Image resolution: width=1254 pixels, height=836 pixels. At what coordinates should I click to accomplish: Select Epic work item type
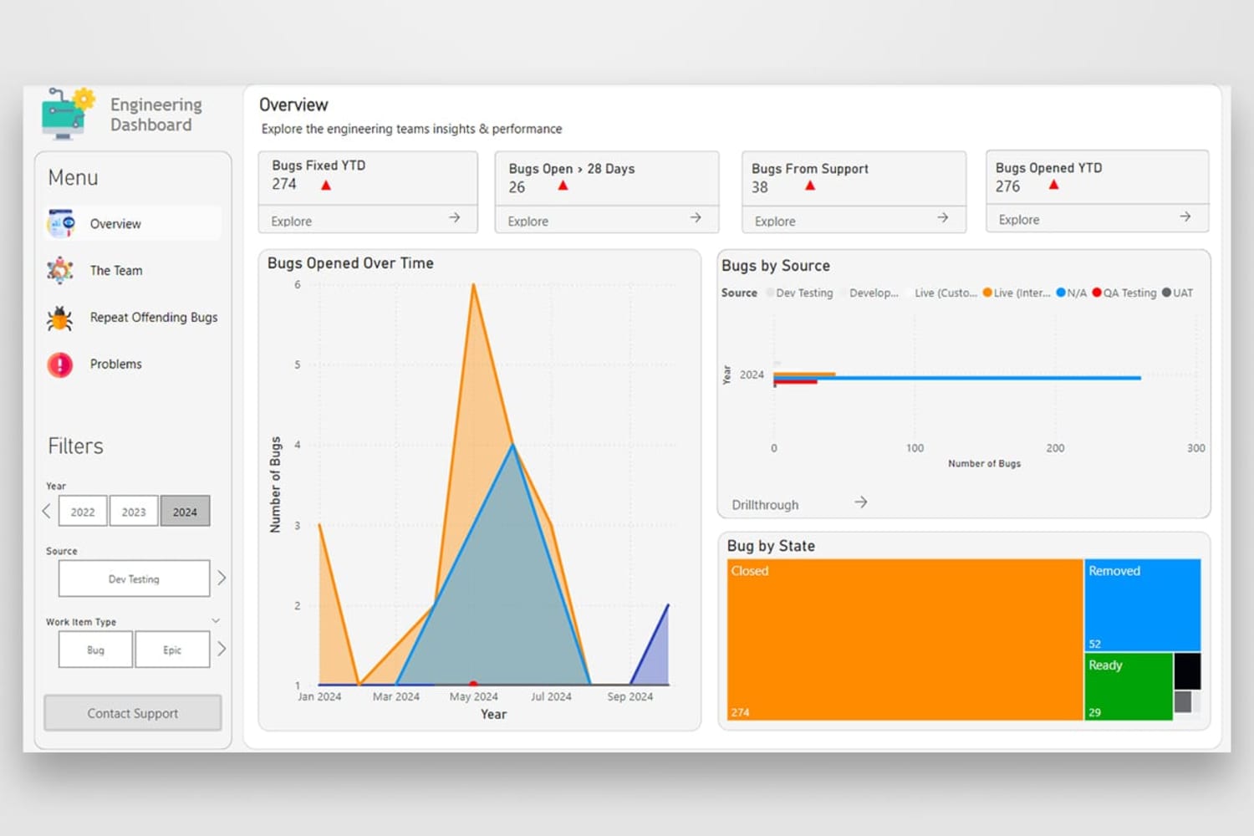click(172, 650)
